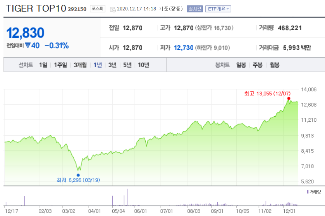Click the 하한가 9,010 text
The image size is (325, 216).
pos(212,48)
